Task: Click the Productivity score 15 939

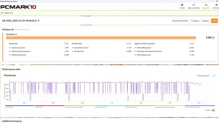Action: click(128, 44)
